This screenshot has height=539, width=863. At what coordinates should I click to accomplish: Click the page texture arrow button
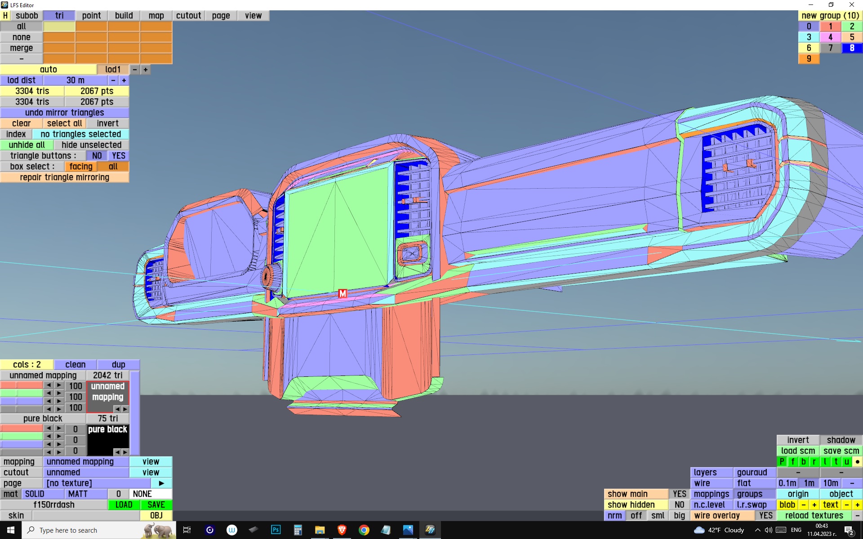point(161,483)
